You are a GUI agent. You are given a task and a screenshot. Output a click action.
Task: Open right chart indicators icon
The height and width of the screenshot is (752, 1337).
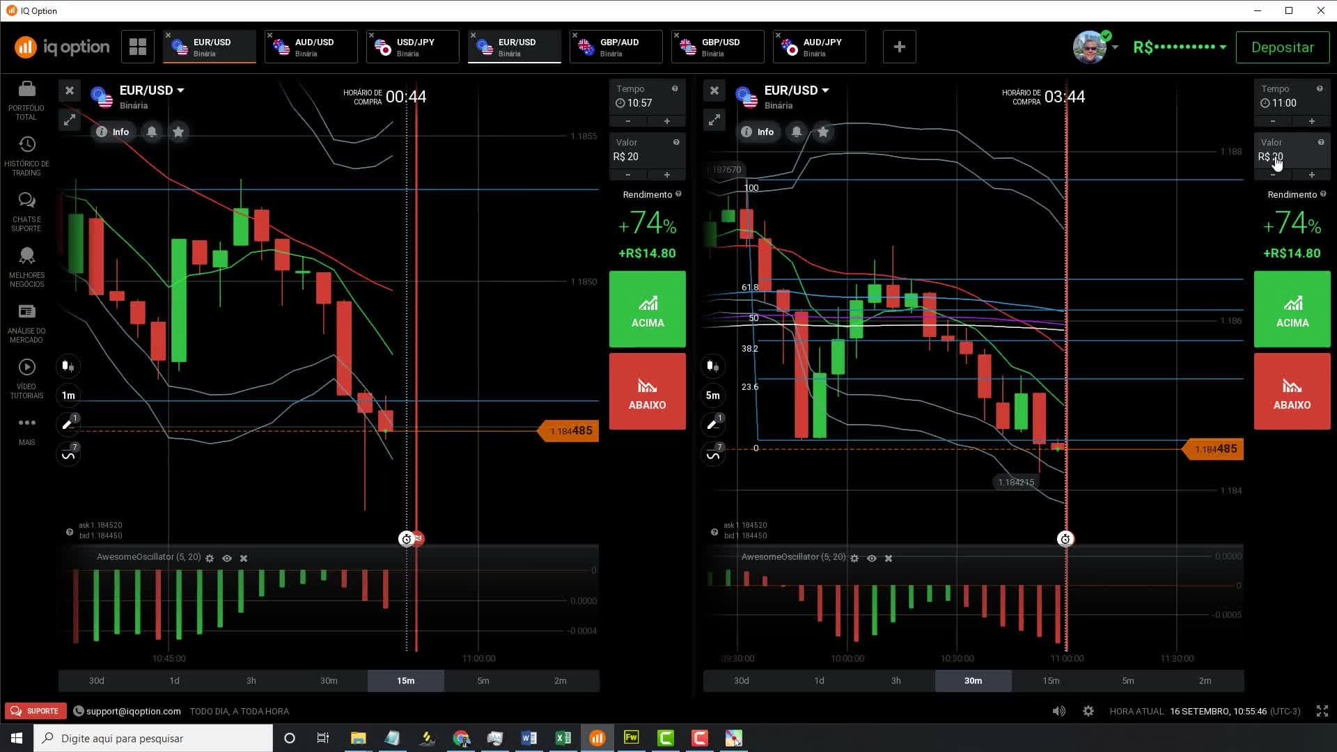click(713, 455)
